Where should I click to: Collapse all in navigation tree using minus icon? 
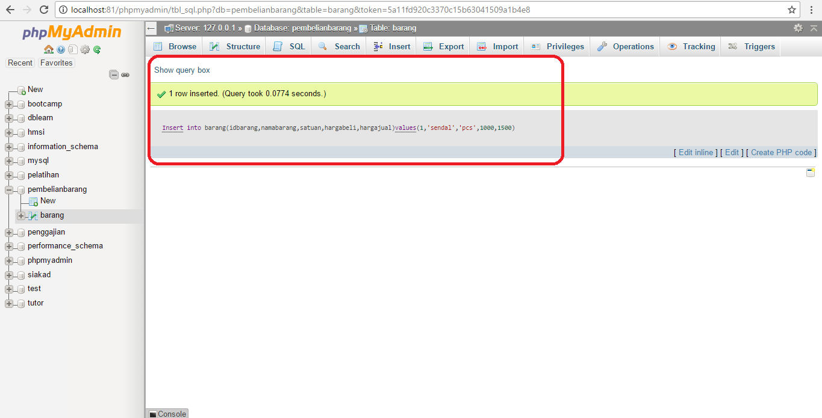click(x=114, y=75)
